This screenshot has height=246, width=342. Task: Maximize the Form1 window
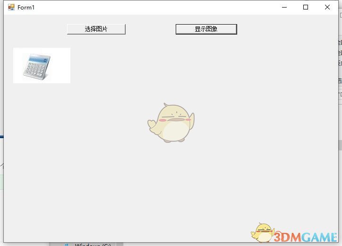306,7
